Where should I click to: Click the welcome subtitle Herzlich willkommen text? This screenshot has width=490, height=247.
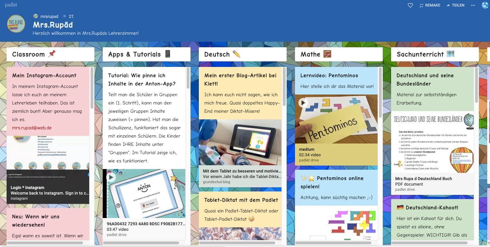click(85, 33)
